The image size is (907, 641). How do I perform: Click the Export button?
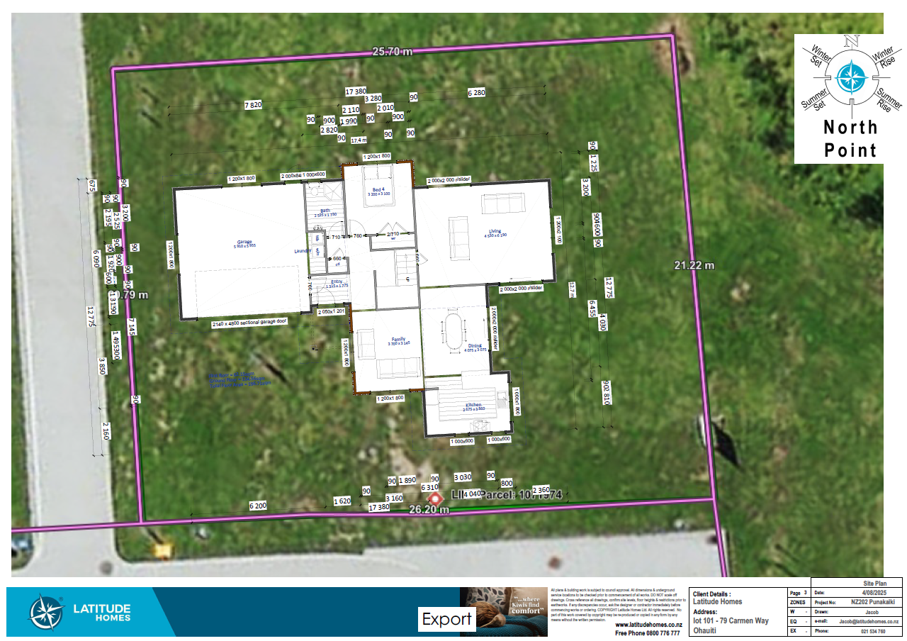(x=447, y=619)
